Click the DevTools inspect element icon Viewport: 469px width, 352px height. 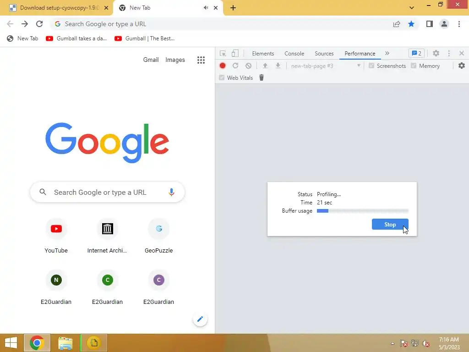point(223,54)
